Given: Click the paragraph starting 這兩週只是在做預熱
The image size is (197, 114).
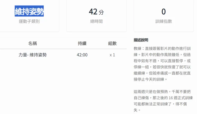Looking at the screenshot, I should coord(163,101).
